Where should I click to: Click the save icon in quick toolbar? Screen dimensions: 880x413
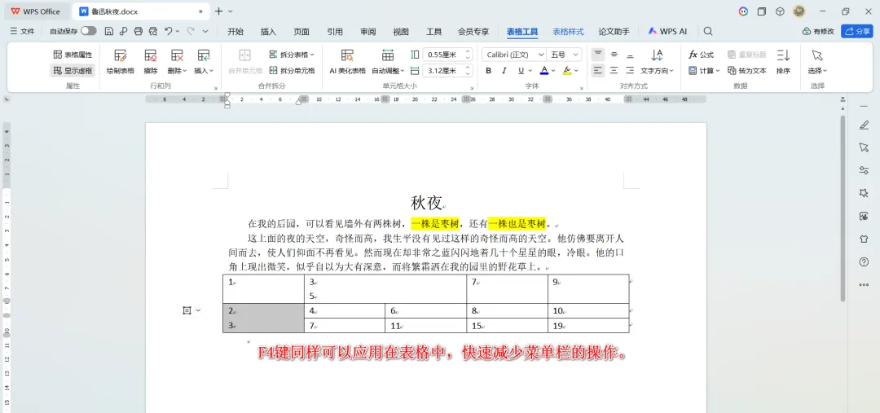pos(109,32)
